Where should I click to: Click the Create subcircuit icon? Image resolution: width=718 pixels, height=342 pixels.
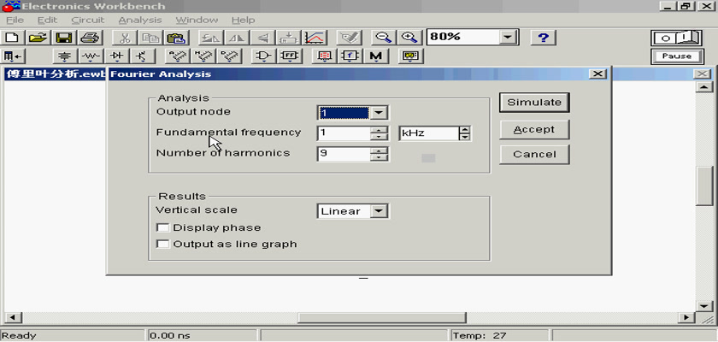pos(289,38)
